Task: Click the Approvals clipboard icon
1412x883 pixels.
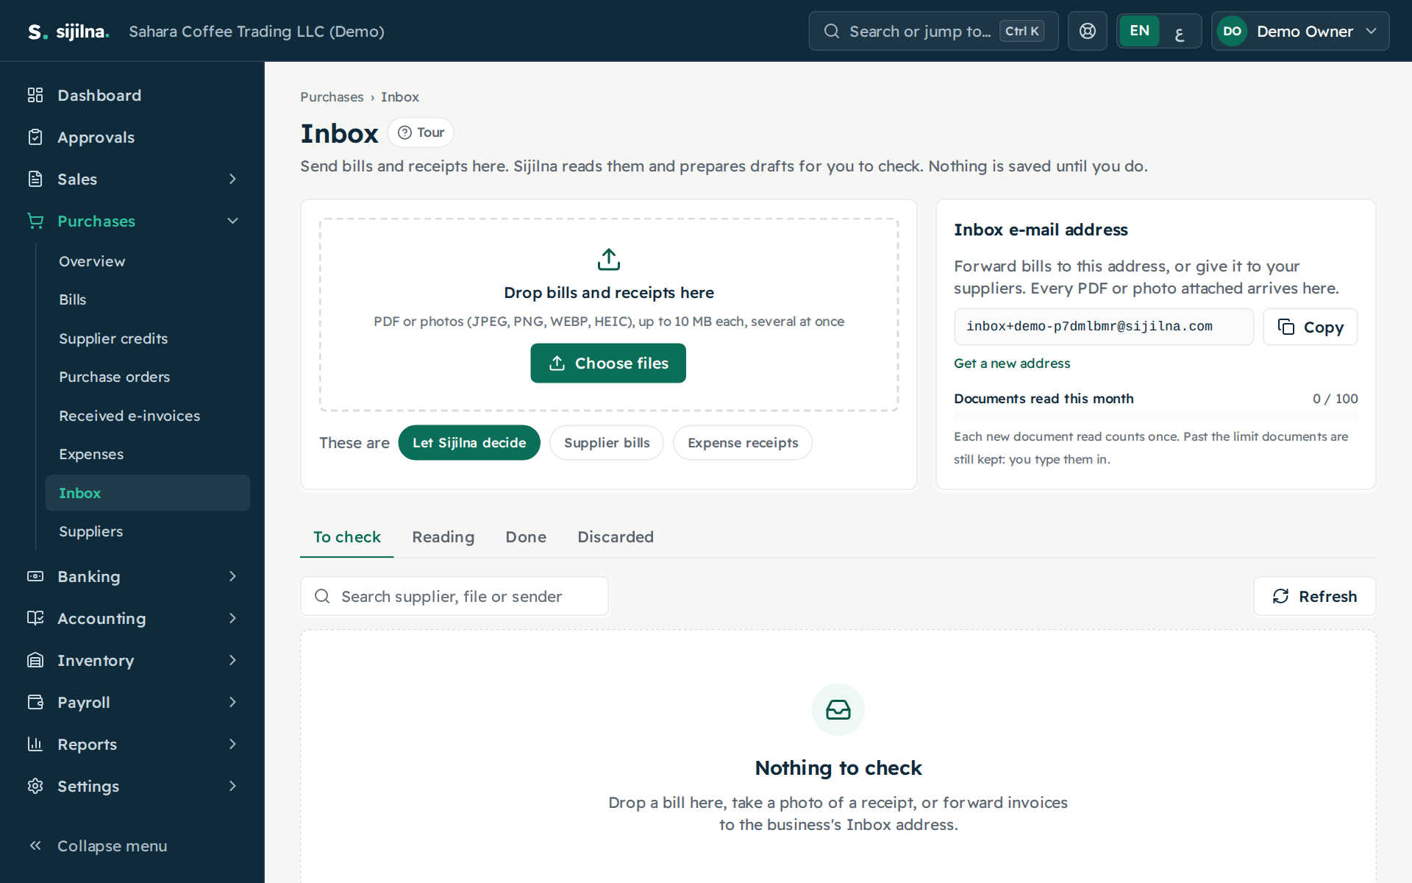Action: pyautogui.click(x=35, y=137)
